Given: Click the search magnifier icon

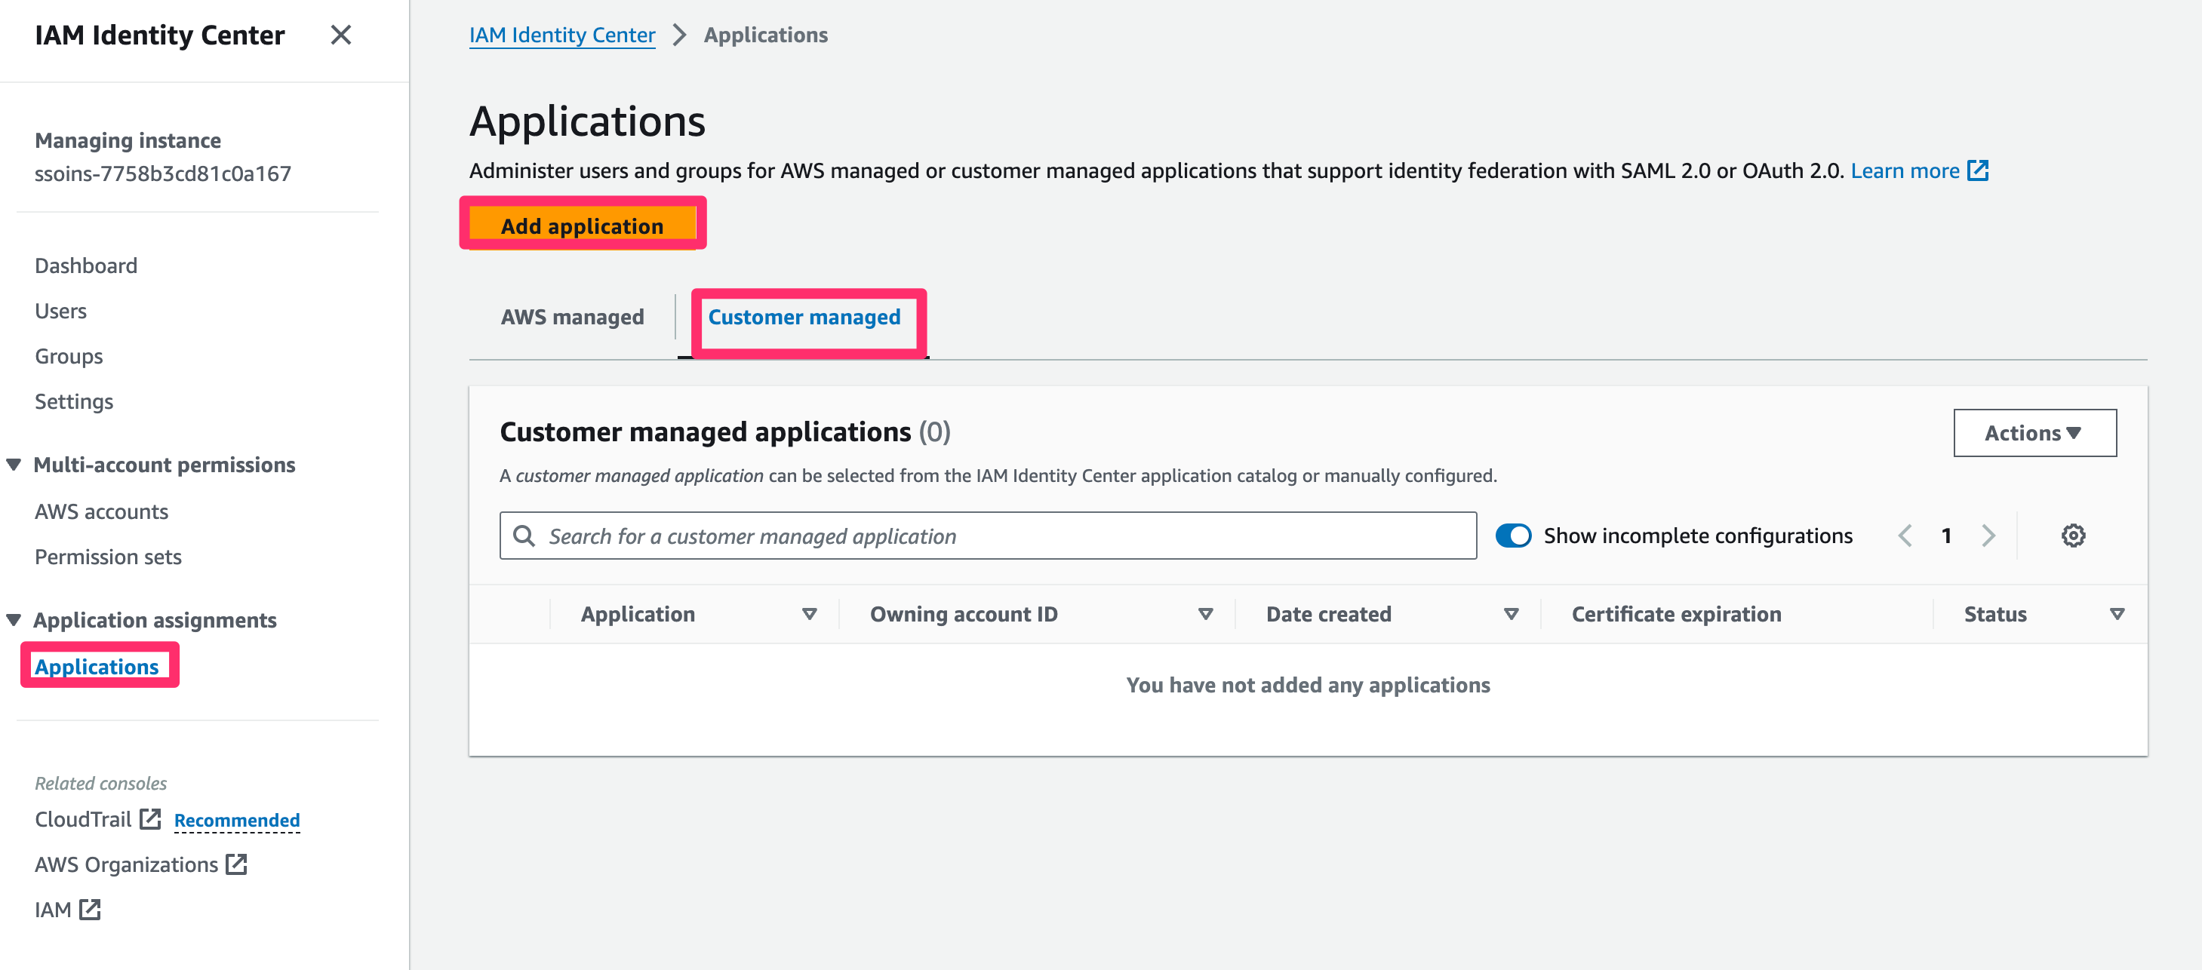Looking at the screenshot, I should click(524, 536).
